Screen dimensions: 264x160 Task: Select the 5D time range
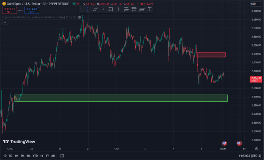[x=11, y=156]
